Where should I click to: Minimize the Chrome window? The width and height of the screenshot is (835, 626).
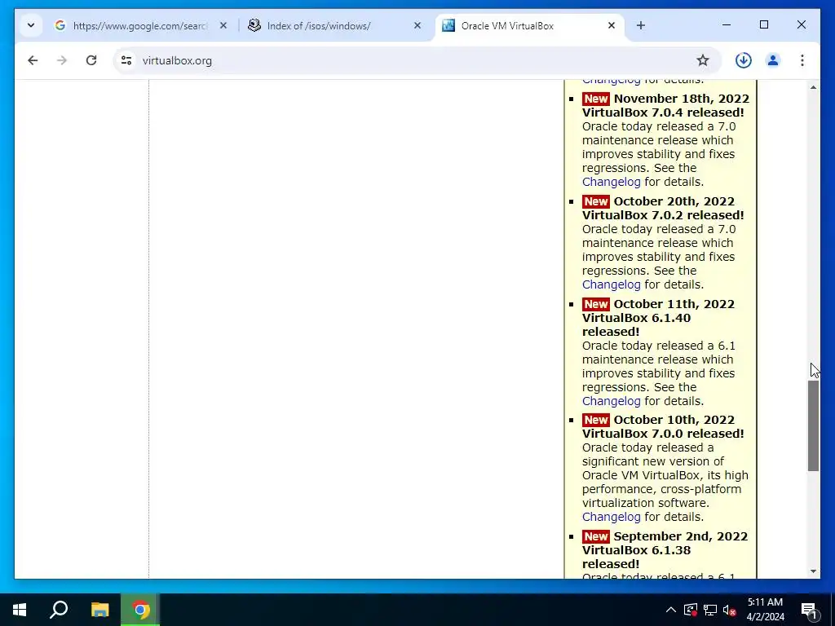(x=727, y=24)
